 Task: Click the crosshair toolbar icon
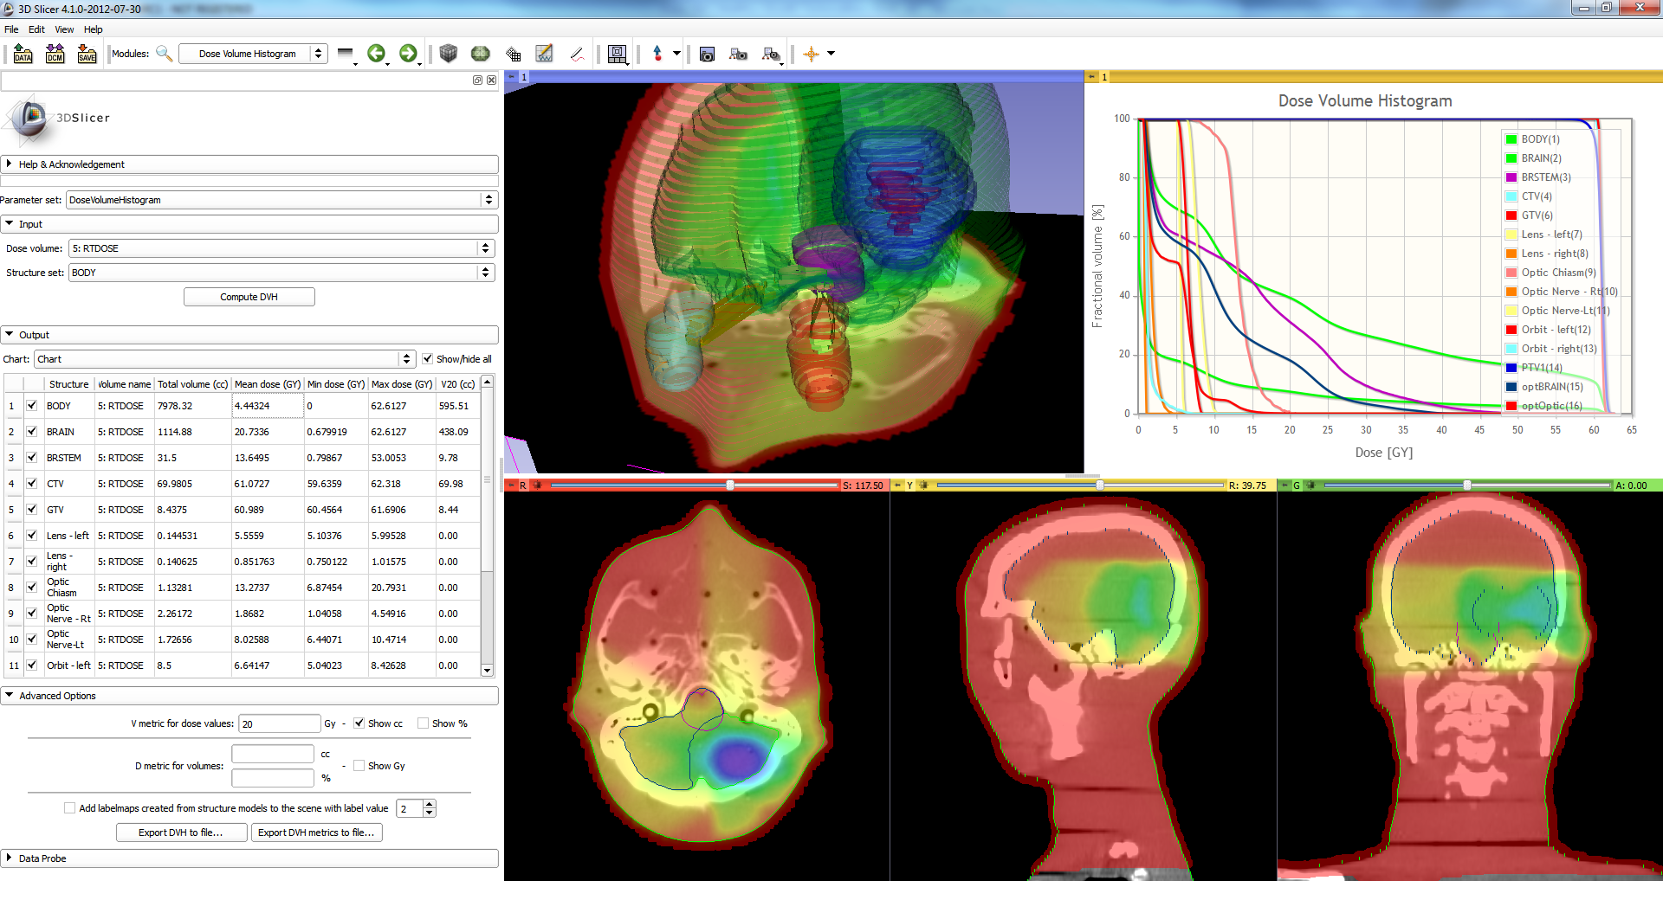coord(811,54)
